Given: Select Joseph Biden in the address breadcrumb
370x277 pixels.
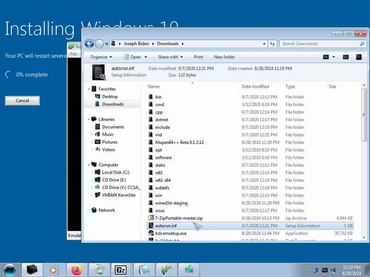Looking at the screenshot, I should point(136,44).
